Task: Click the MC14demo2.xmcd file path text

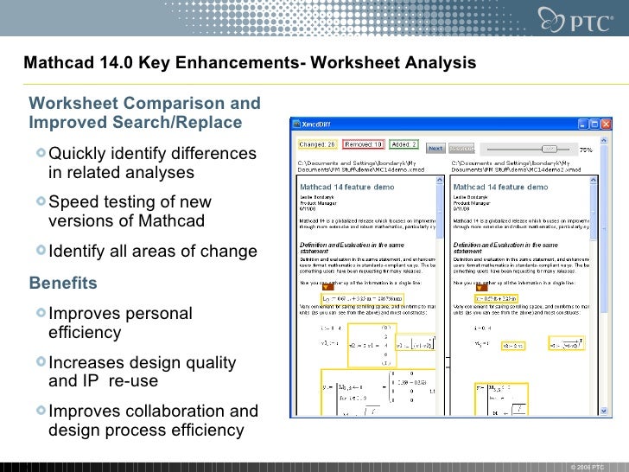Action: (516, 167)
